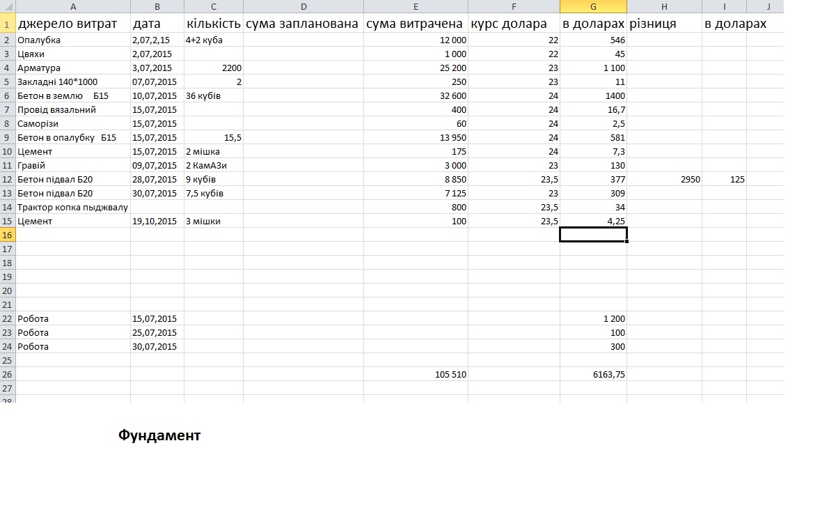Click cell 'Трактор копка пыджвалу'
The image size is (820, 519).
click(x=72, y=207)
